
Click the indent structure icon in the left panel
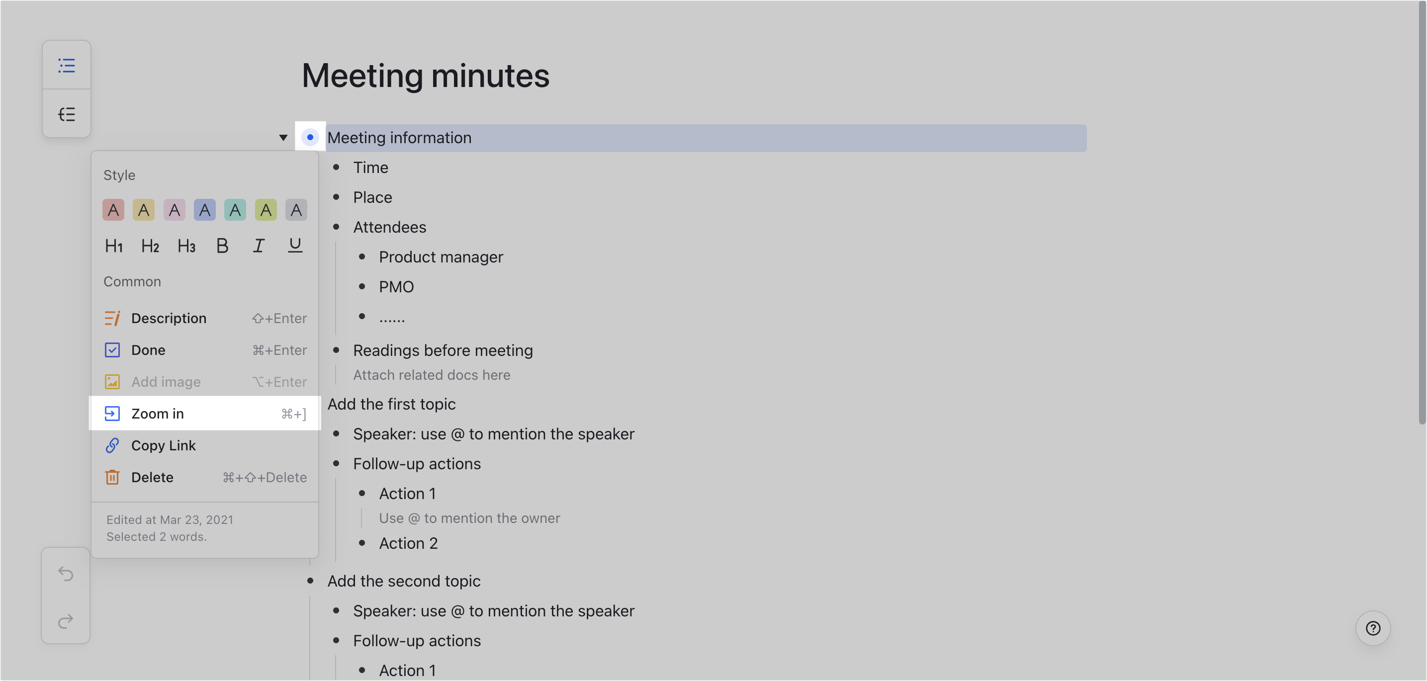[x=67, y=113]
